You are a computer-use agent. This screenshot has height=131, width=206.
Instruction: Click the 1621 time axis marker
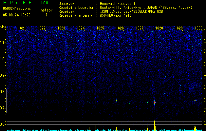(x=22, y=28)
